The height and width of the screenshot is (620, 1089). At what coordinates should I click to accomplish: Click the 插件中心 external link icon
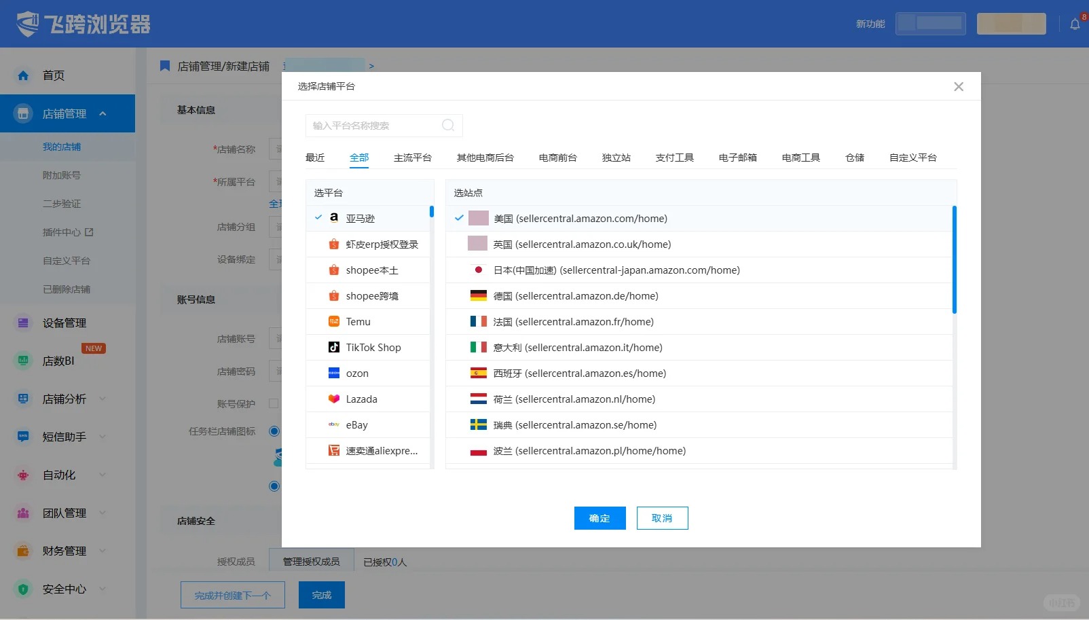point(89,232)
